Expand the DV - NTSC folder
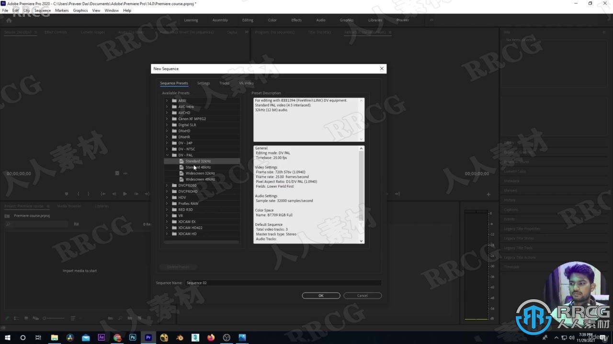 [167, 149]
